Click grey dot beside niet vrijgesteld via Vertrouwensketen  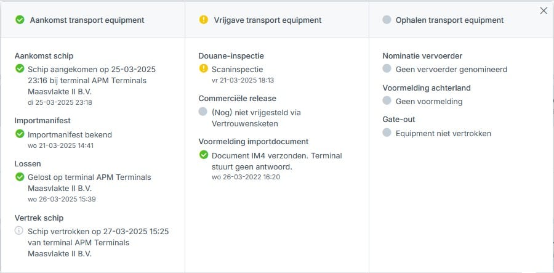(204, 112)
